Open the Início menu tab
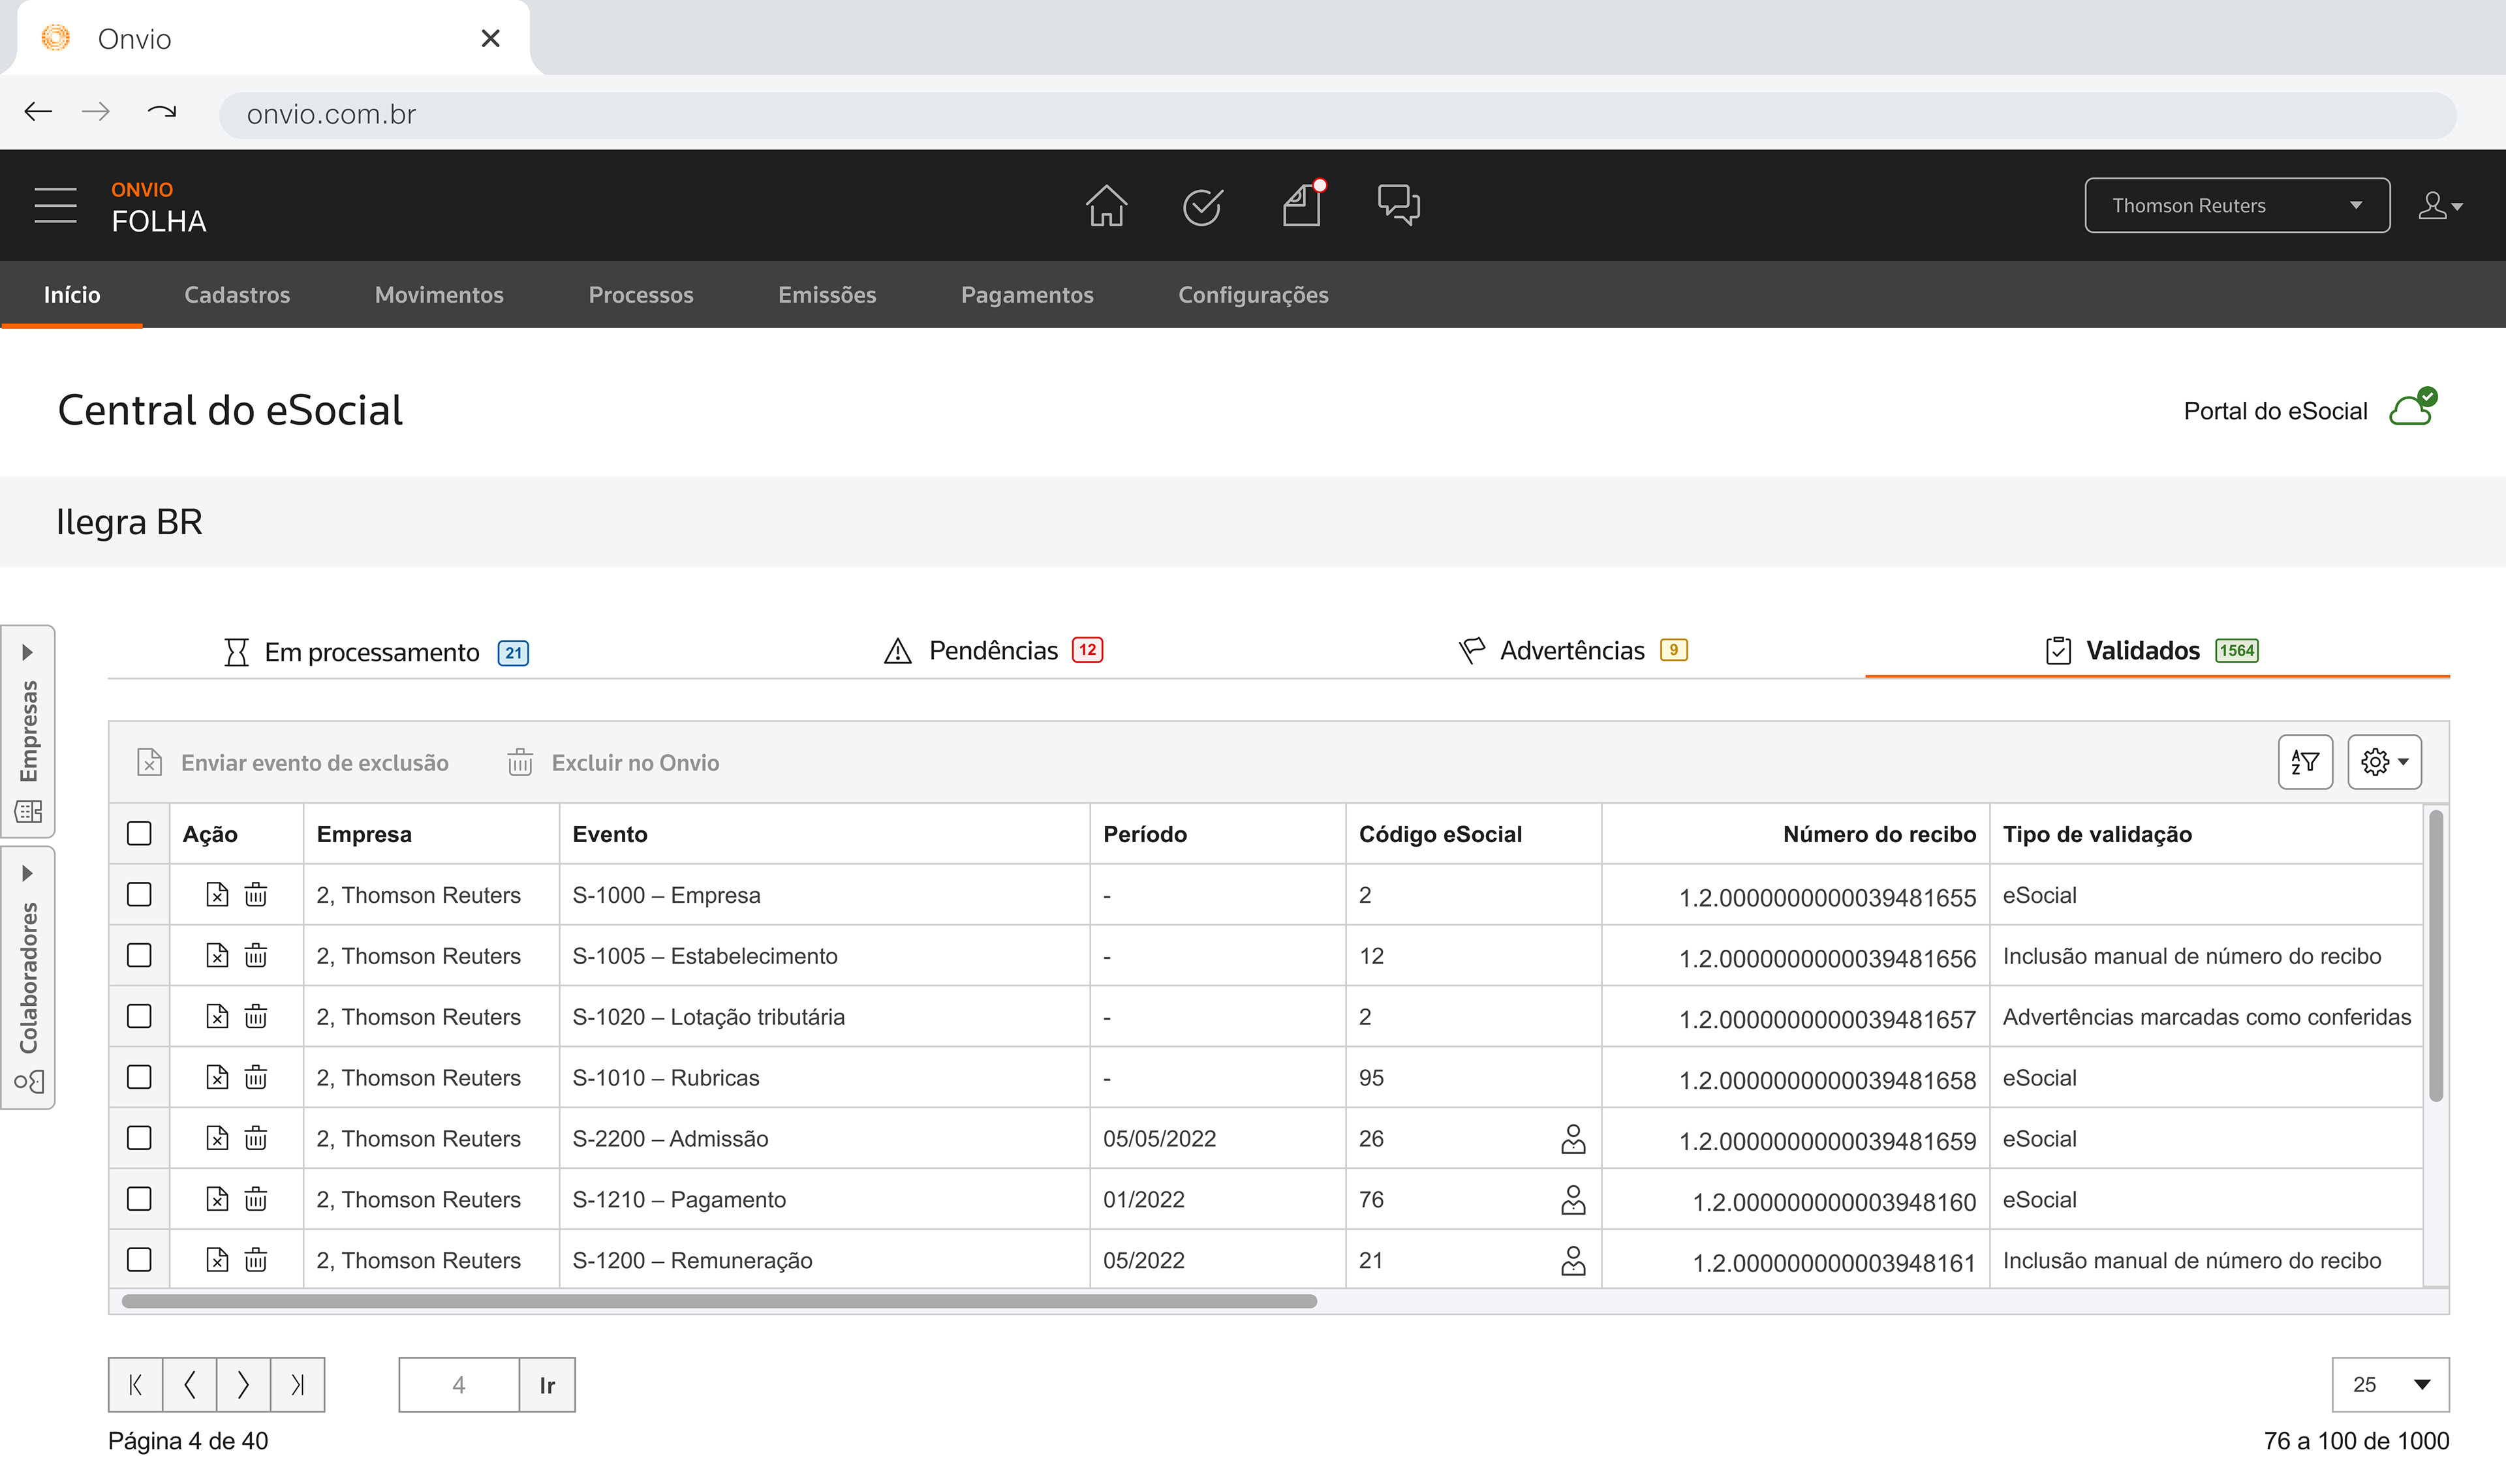This screenshot has height=1484, width=2506. (72, 295)
